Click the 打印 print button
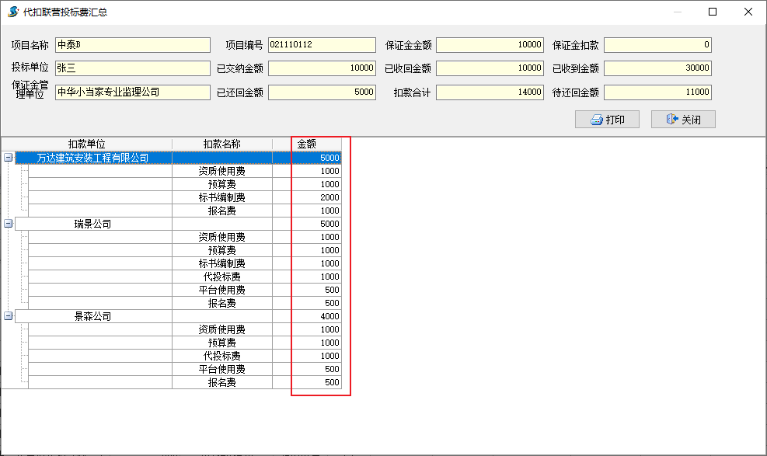This screenshot has width=767, height=456. coord(606,120)
